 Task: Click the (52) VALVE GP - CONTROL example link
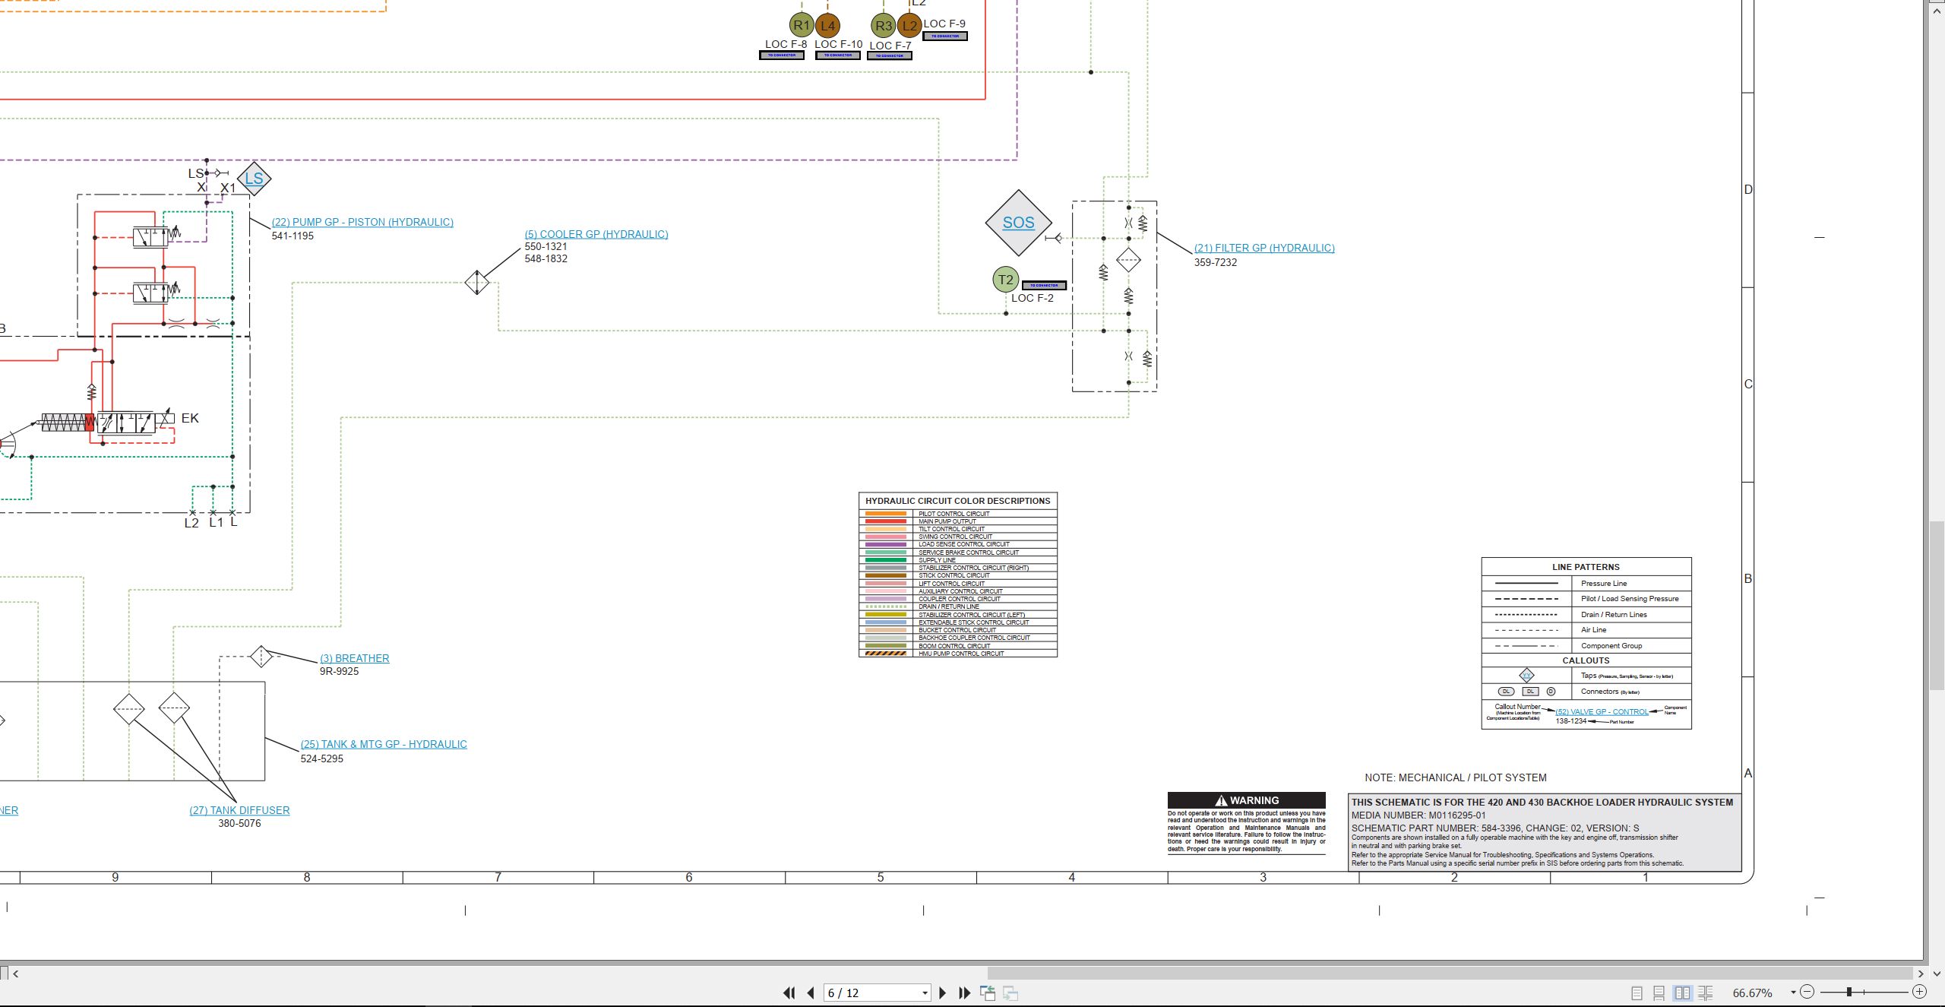(x=1602, y=712)
